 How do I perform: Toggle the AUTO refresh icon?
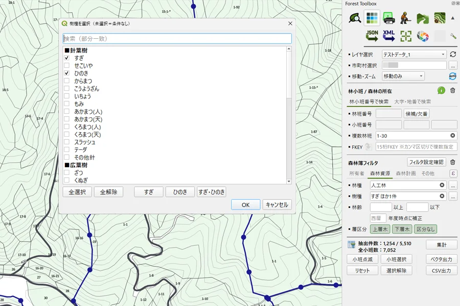point(453,76)
